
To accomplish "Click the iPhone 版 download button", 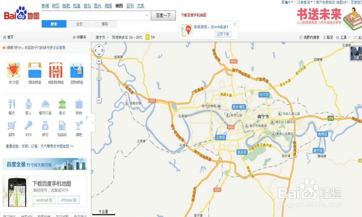I will click(x=68, y=200).
